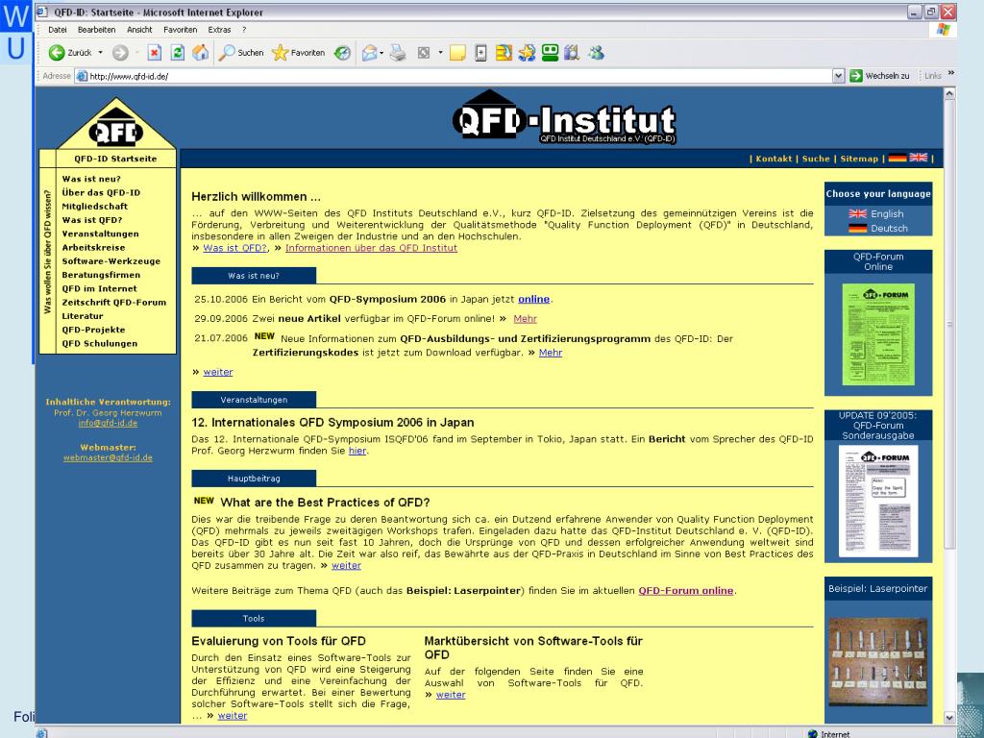The height and width of the screenshot is (738, 984).
Task: Open the QFD-Forum Sonderausgabe cover thumbnail
Action: (878, 501)
